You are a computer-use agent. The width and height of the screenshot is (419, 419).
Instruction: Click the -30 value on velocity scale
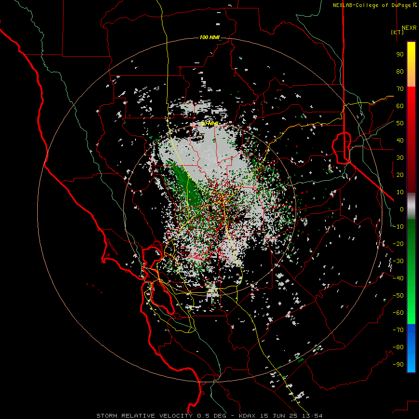click(398, 261)
